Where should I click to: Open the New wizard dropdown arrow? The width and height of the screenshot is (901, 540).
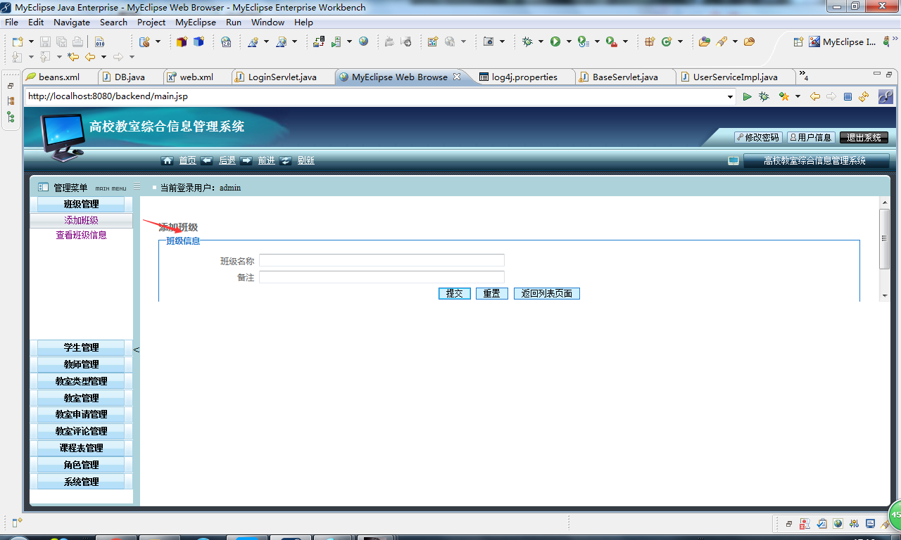[30, 42]
